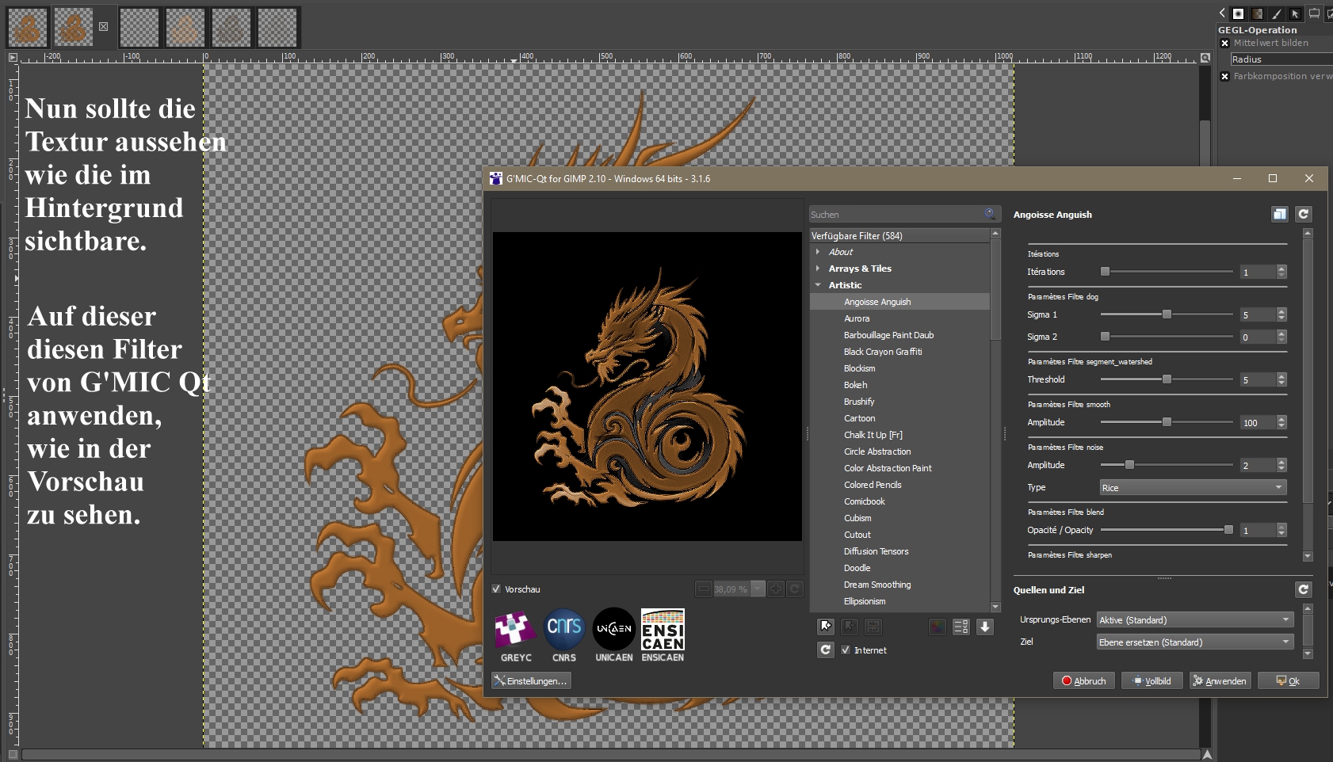The height and width of the screenshot is (762, 1333).
Task: Click the download arrow icon under the filter list
Action: tap(985, 627)
